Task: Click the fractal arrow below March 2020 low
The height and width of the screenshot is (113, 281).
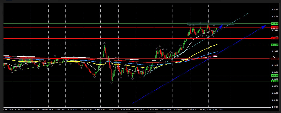Action: point(112,83)
